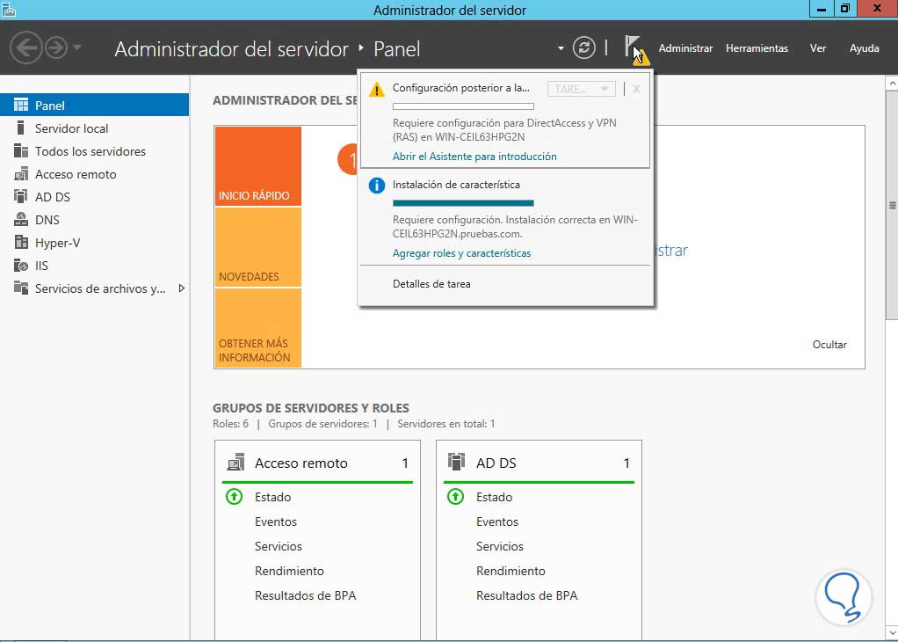Click Acceso remoto tile icon

pyautogui.click(x=236, y=462)
